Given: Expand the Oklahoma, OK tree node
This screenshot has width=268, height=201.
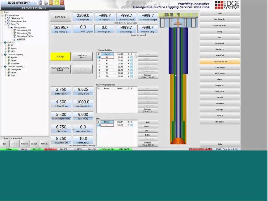Looking at the screenshot, I should (x=6, y=18).
